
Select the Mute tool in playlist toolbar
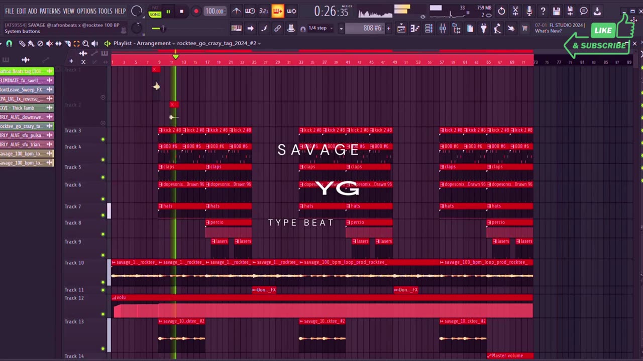click(49, 44)
